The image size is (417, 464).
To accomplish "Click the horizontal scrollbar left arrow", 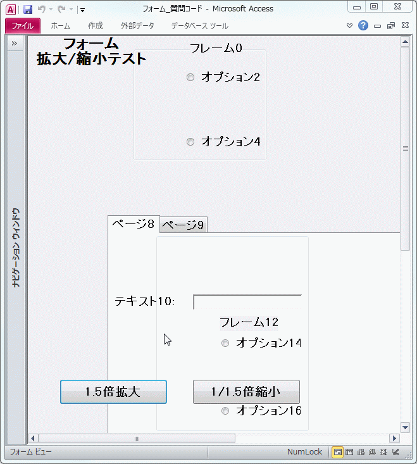I will 33,438.
